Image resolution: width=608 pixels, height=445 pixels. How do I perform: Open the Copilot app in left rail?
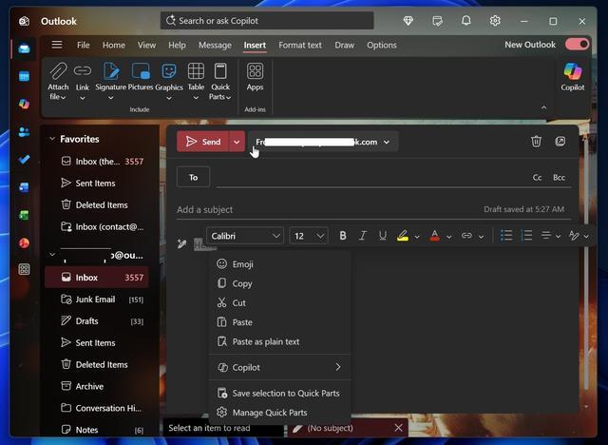(x=24, y=104)
